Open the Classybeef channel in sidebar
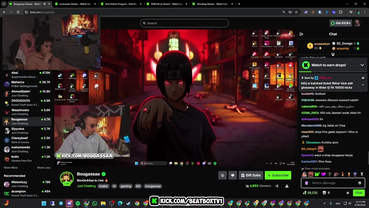Image resolution: width=369 pixels, height=208 pixels. coord(27,140)
